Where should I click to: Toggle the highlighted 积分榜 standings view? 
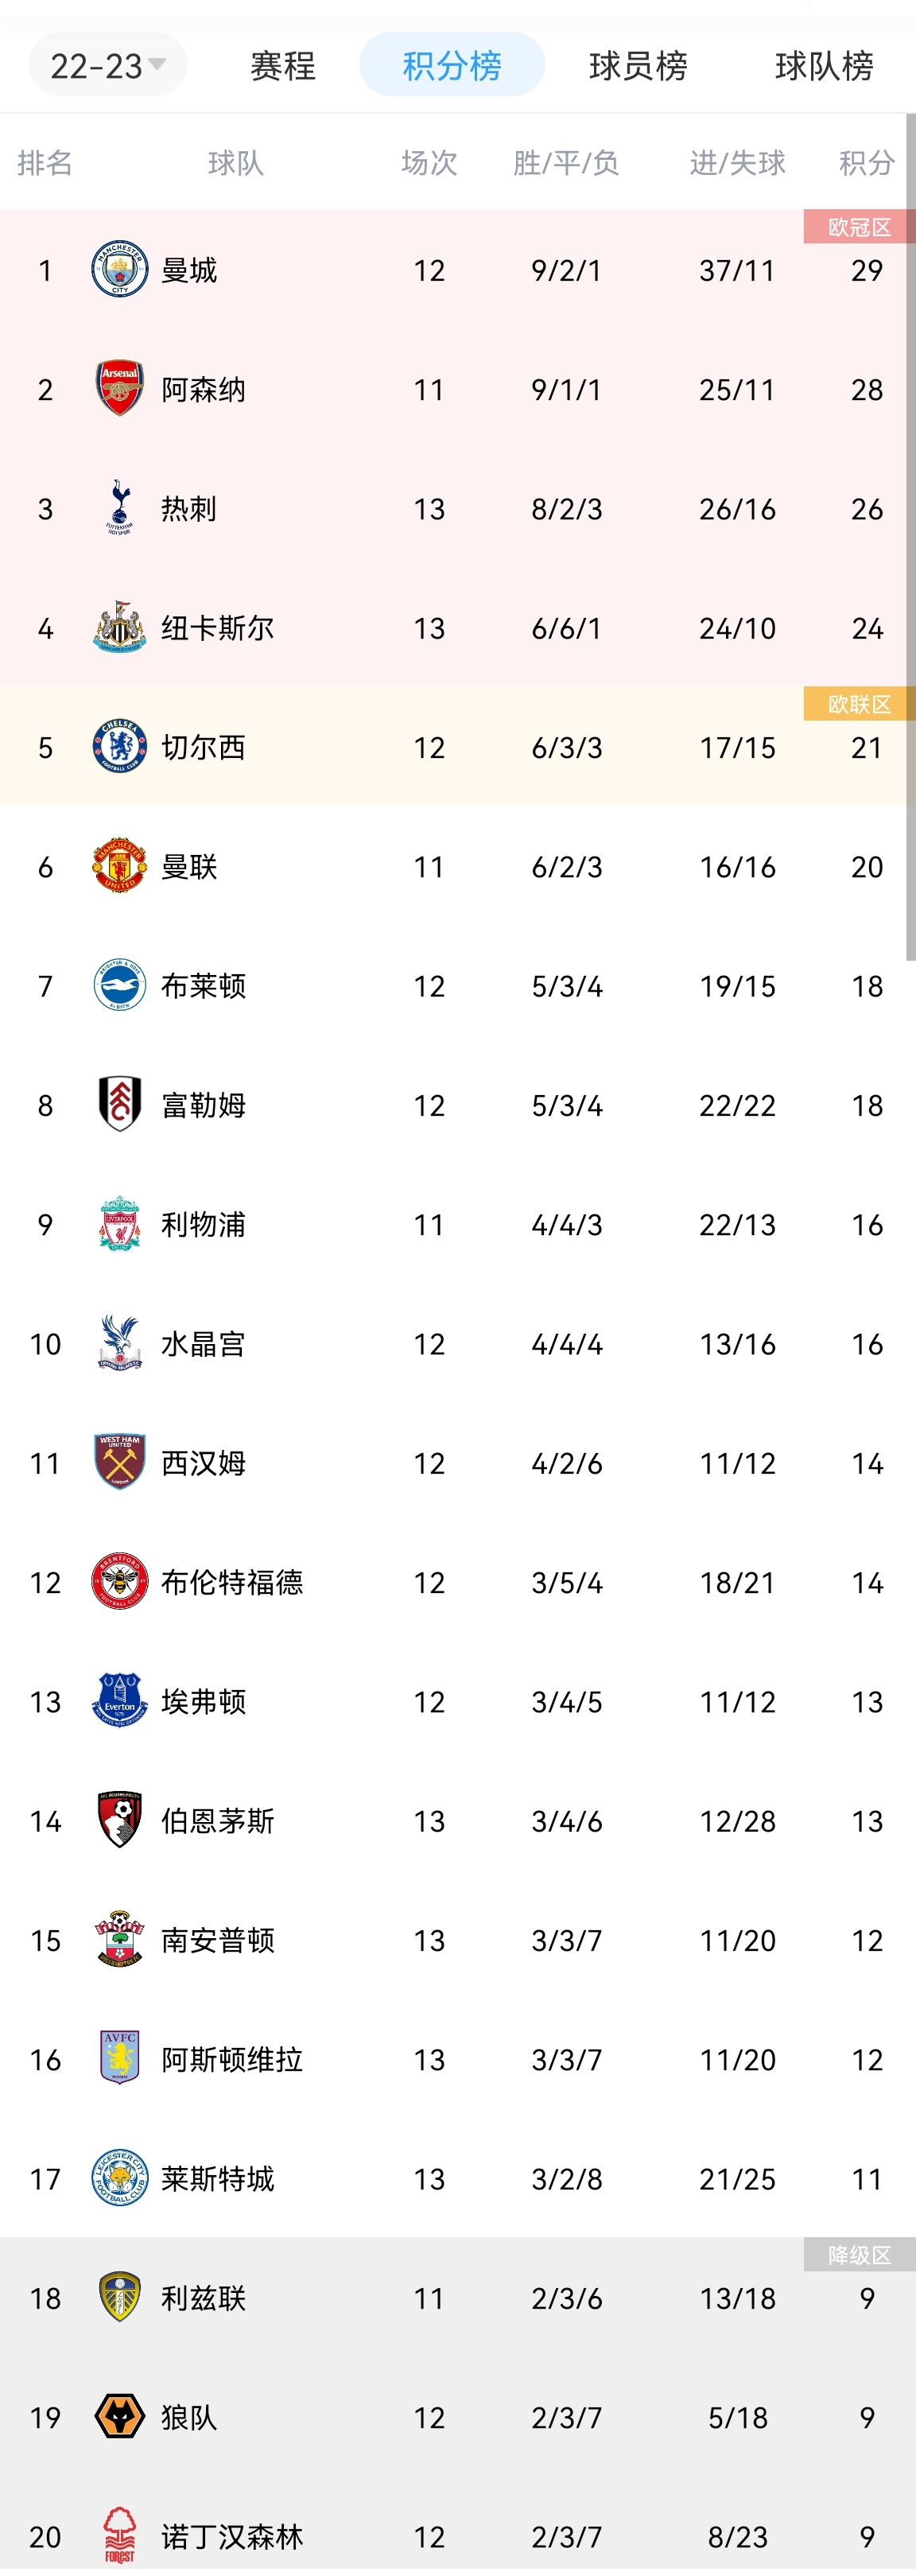coord(452,64)
